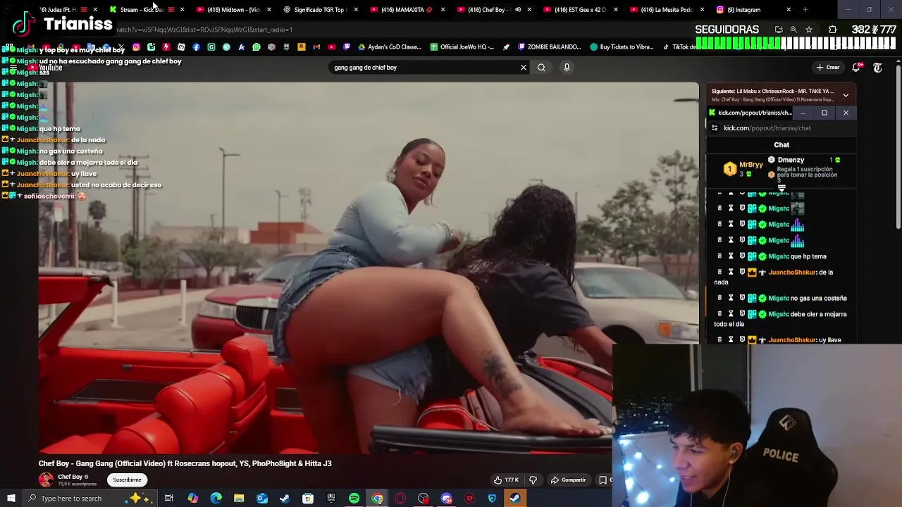
Task: Timeout user via hourglass beside 'que hp tema'
Action: [x=731, y=256]
